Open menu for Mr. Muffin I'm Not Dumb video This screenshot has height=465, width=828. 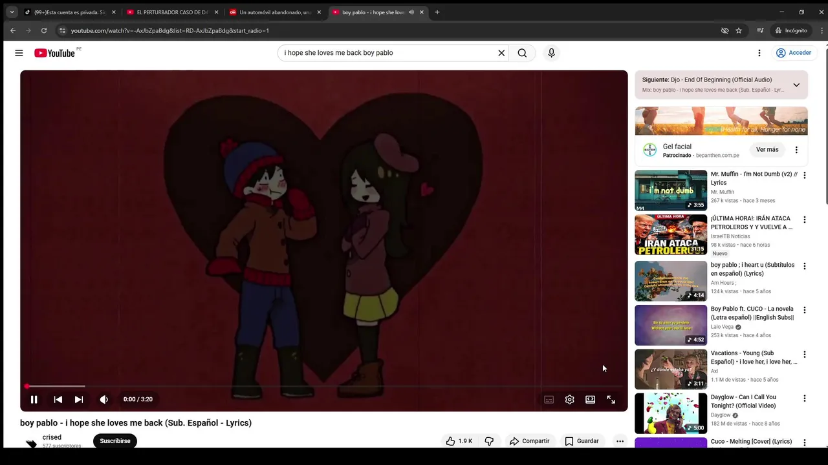click(805, 175)
